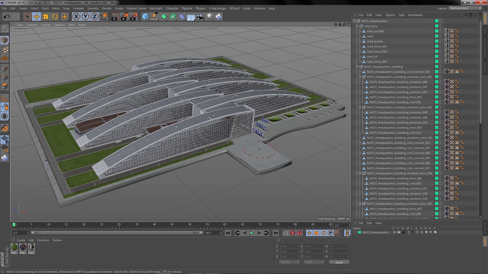Open Edit Render Settings icon

click(x=133, y=17)
